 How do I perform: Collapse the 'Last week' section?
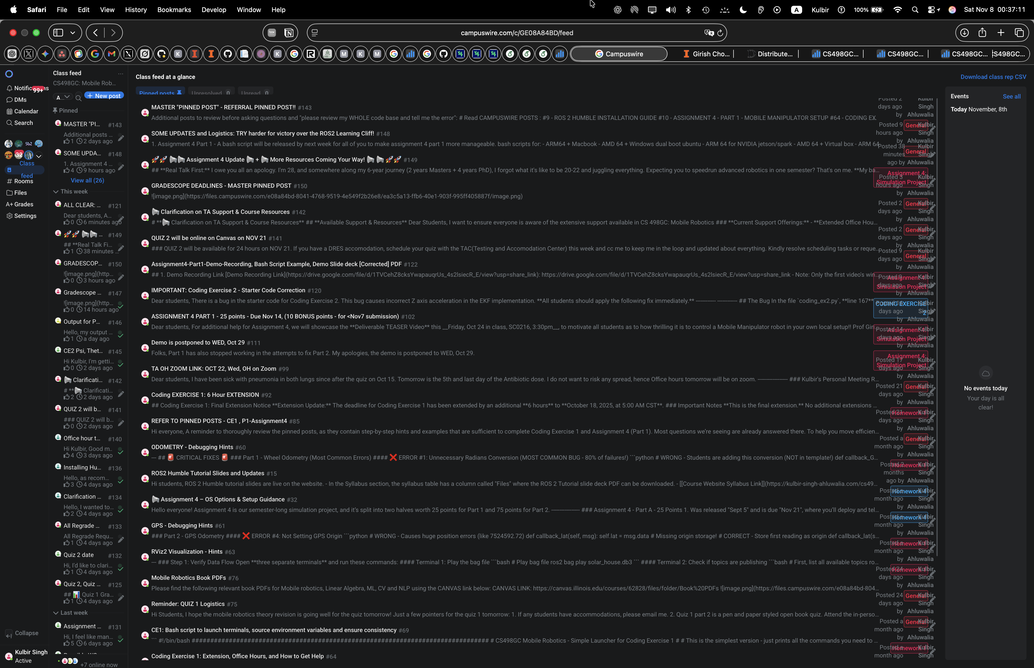70,612
